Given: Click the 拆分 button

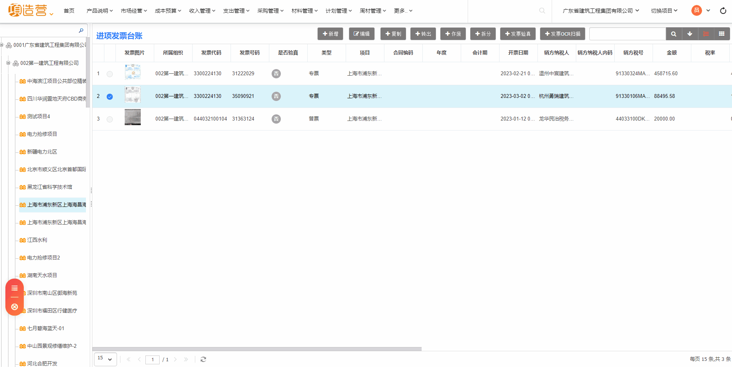Looking at the screenshot, I should (x=483, y=34).
